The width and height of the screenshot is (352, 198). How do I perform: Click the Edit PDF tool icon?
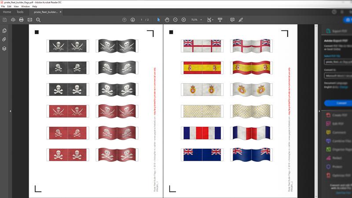tap(328, 124)
